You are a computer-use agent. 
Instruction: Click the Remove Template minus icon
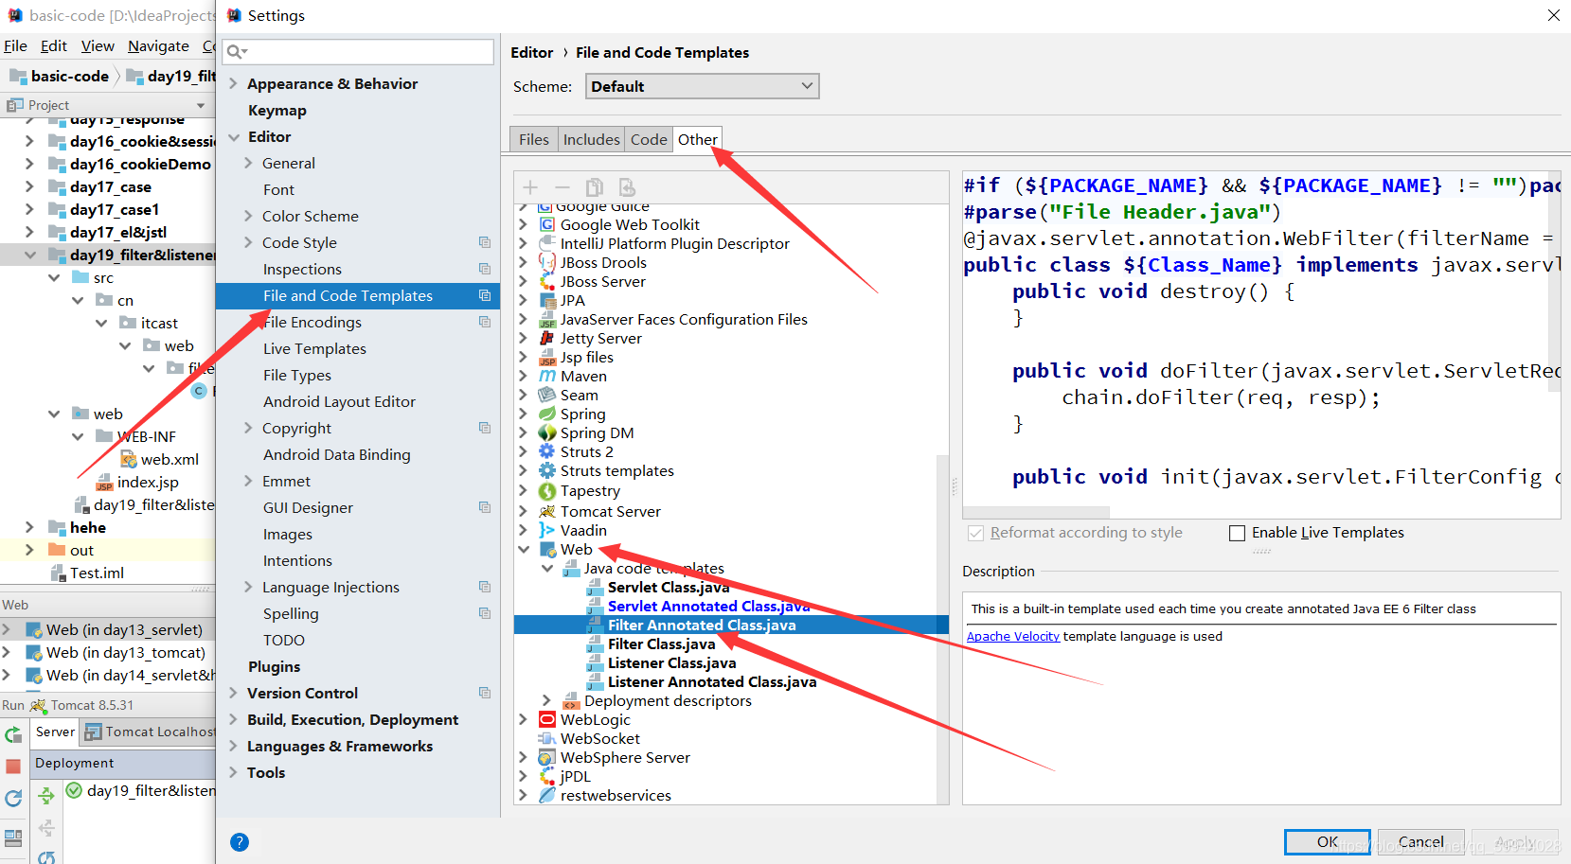tap(562, 187)
